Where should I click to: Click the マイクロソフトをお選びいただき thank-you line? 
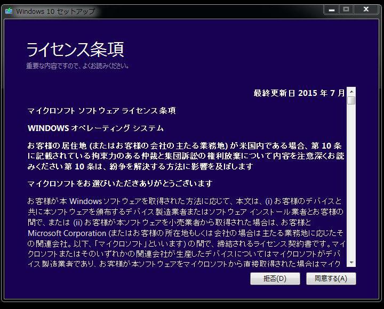[120, 183]
